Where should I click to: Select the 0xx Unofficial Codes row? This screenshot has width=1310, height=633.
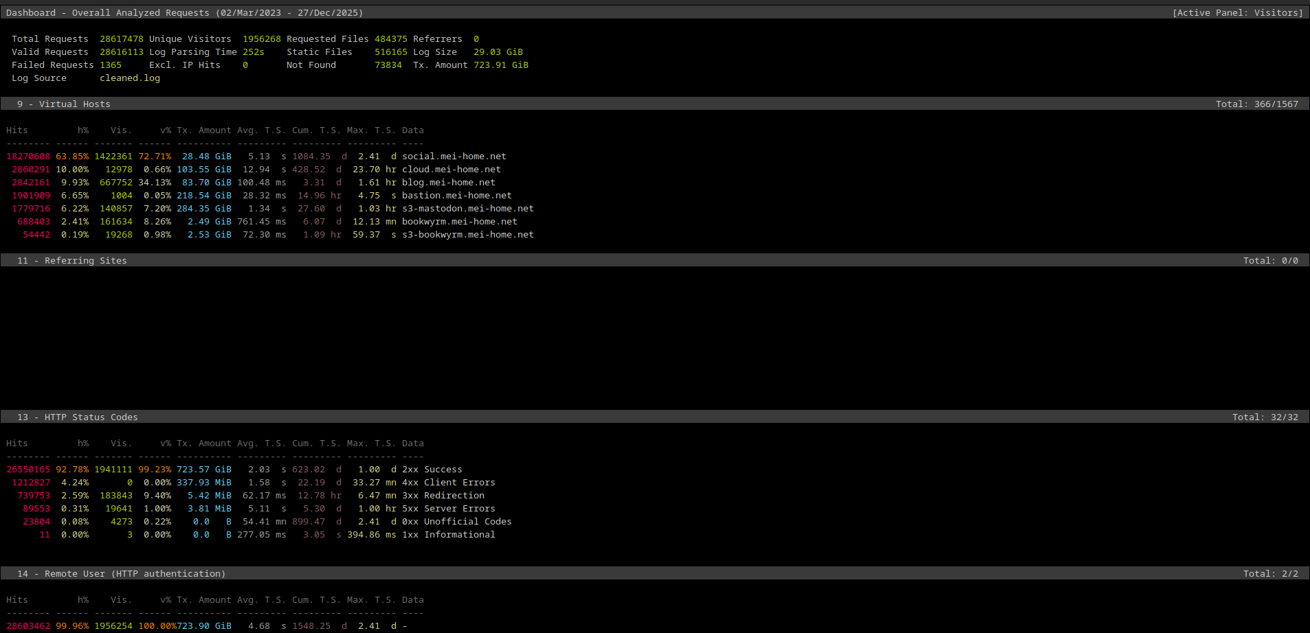[458, 521]
